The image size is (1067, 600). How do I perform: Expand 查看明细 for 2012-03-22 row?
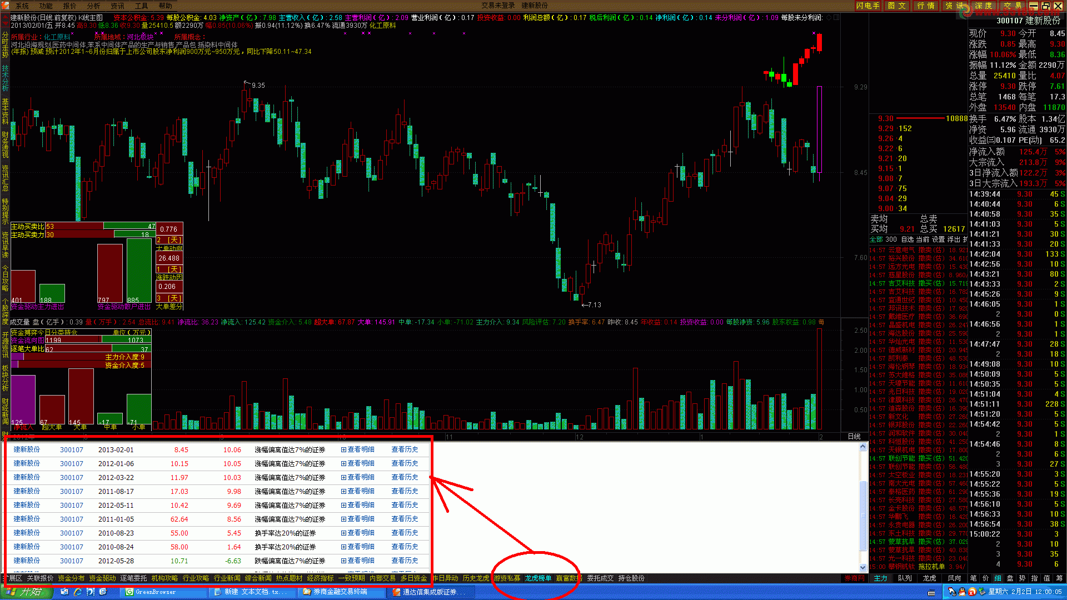(358, 477)
